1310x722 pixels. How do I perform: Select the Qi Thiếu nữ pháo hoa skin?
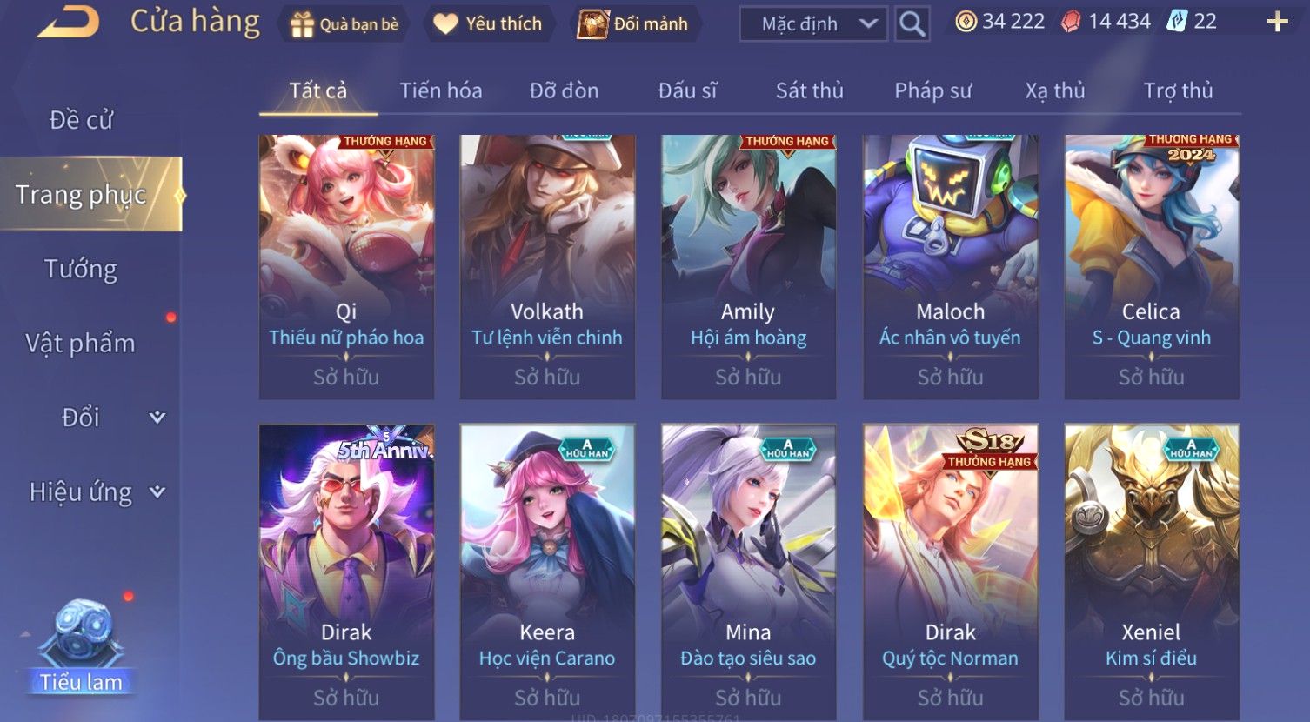point(346,267)
